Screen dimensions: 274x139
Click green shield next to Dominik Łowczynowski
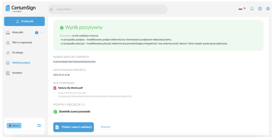(x=55, y=112)
